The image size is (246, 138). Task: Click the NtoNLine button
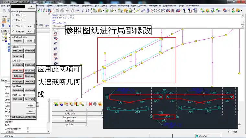point(18,71)
